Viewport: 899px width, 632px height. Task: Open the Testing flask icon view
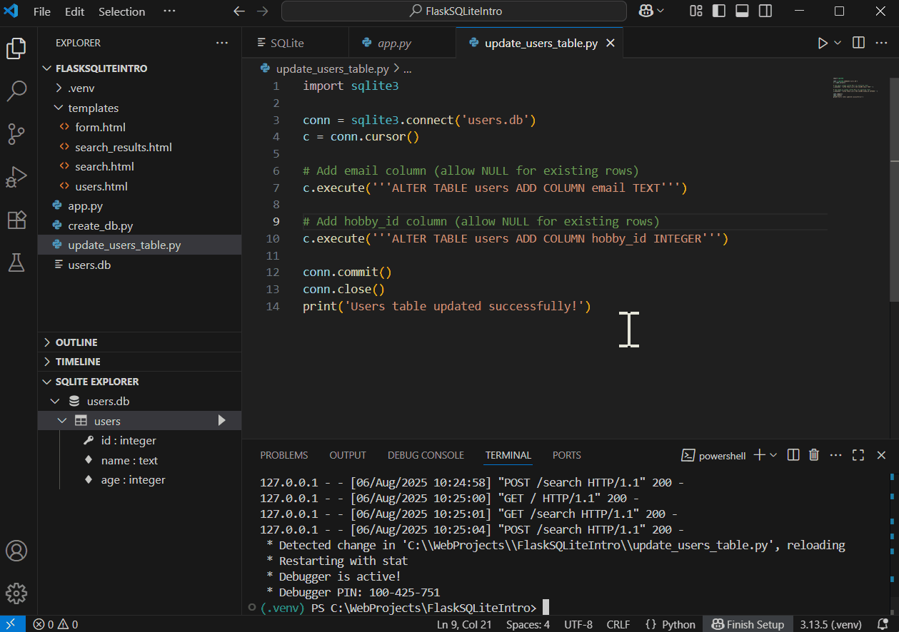click(16, 263)
